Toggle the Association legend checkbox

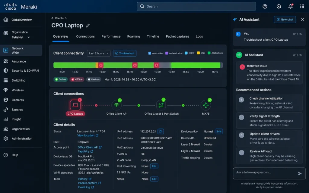(150, 53)
